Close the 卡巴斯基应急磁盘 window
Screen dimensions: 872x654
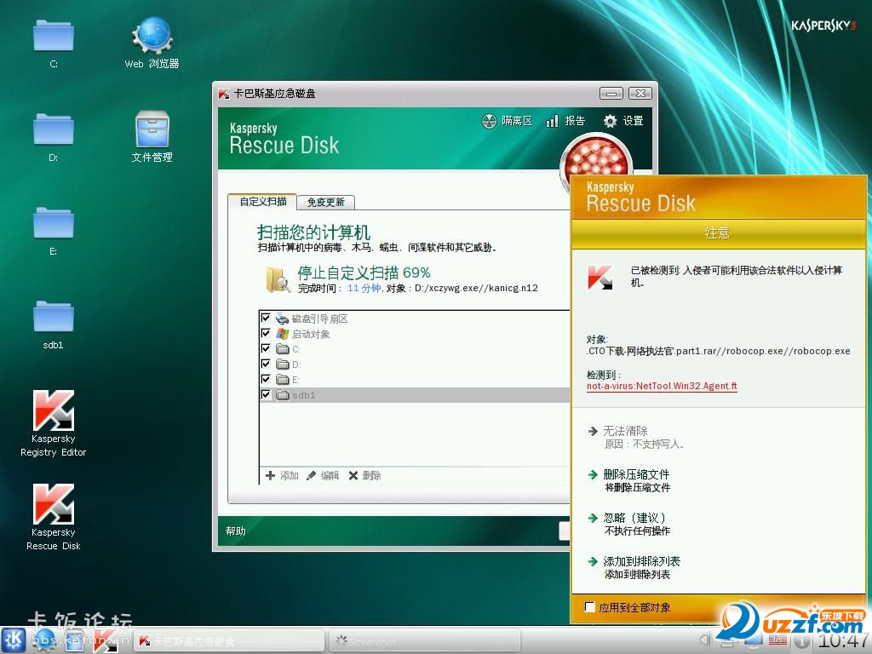pyautogui.click(x=640, y=94)
